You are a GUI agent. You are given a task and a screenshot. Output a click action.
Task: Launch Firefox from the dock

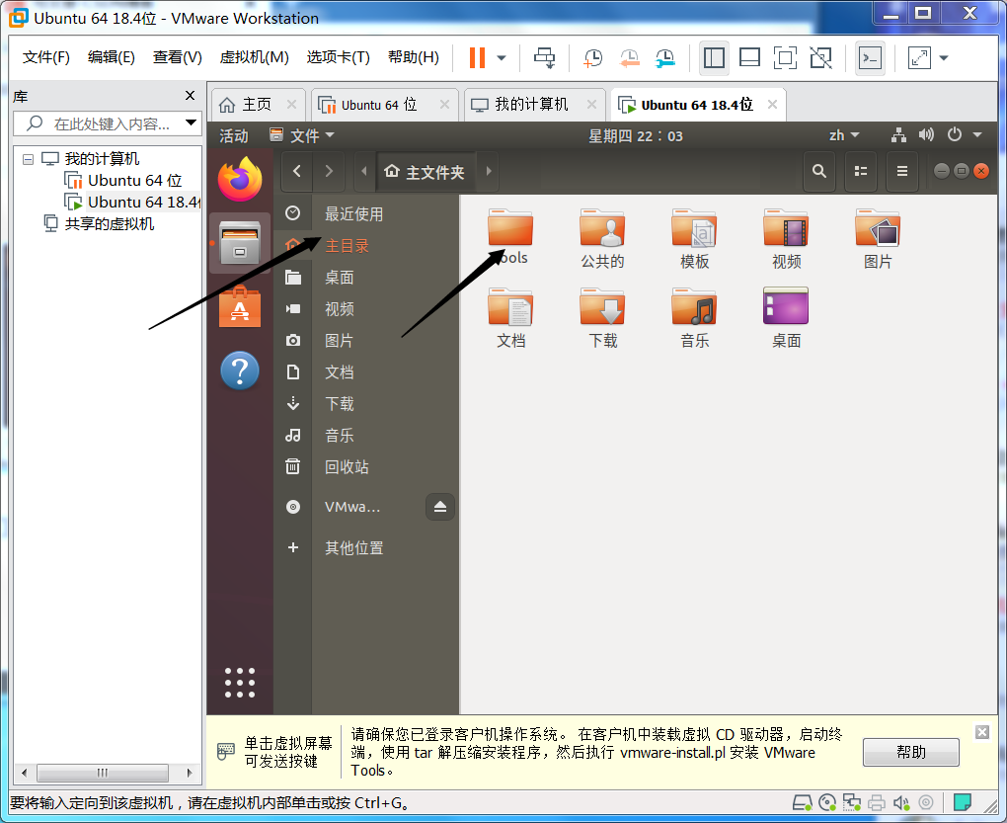point(240,179)
